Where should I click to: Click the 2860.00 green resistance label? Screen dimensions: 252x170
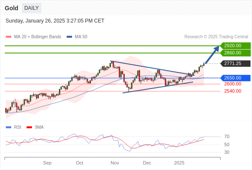[x=235, y=53]
